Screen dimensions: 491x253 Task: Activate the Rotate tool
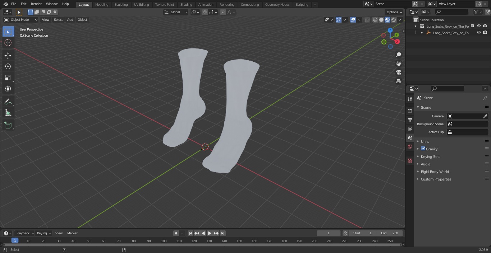pos(8,66)
